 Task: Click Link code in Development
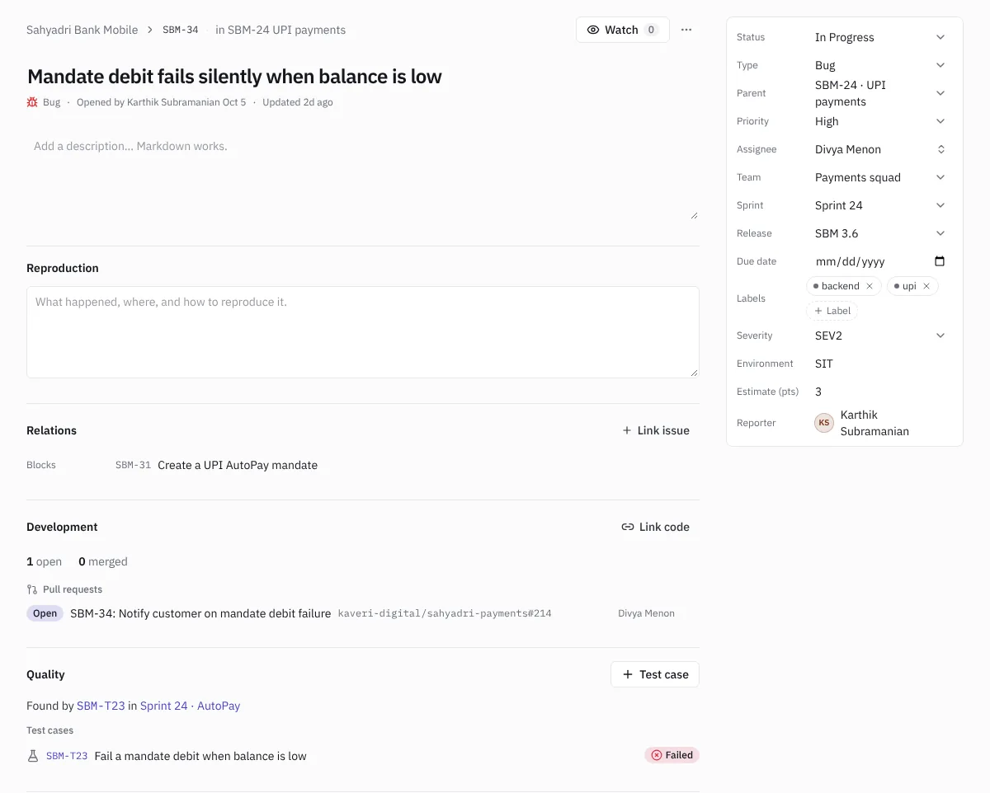pos(656,527)
